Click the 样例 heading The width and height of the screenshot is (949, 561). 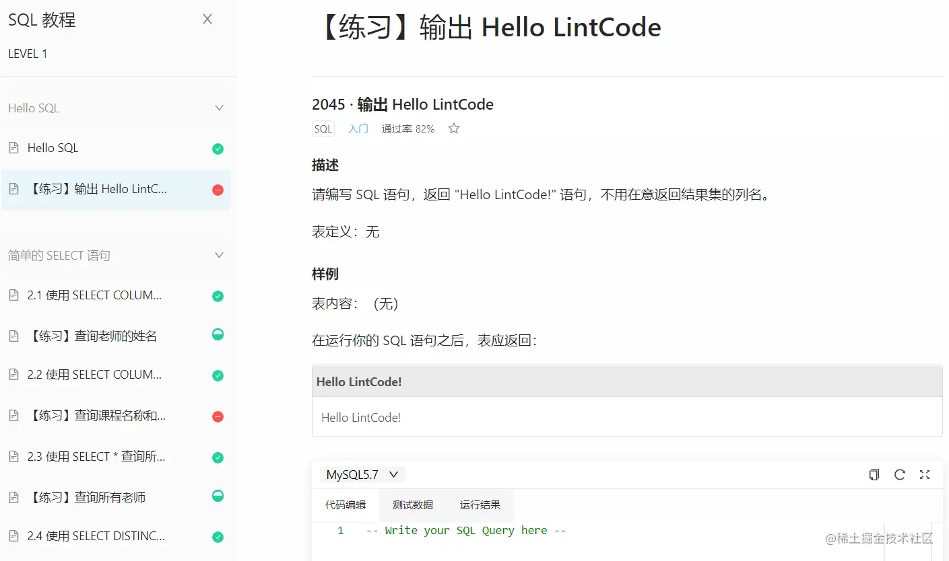[325, 274]
